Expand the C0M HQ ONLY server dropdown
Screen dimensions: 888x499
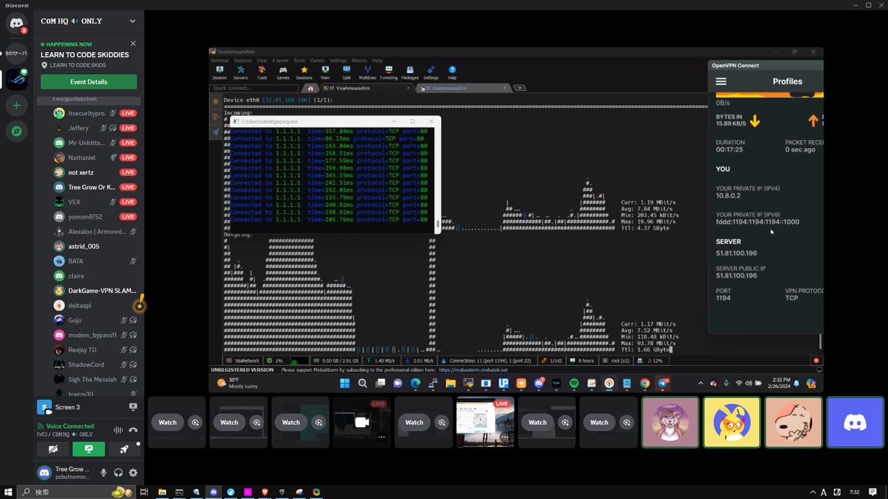point(133,21)
